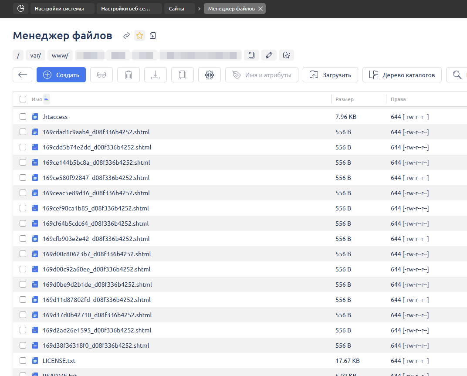Open the gear settings icon in toolbar
467x376 pixels.
[x=210, y=75]
